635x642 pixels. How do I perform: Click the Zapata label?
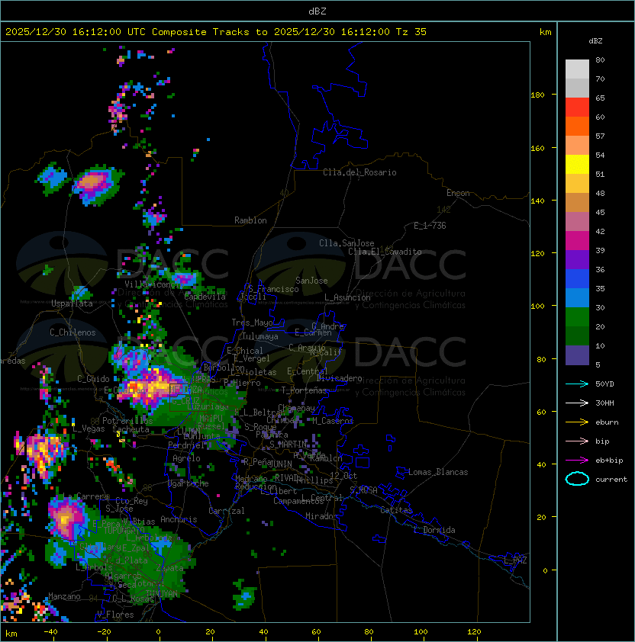point(169,568)
